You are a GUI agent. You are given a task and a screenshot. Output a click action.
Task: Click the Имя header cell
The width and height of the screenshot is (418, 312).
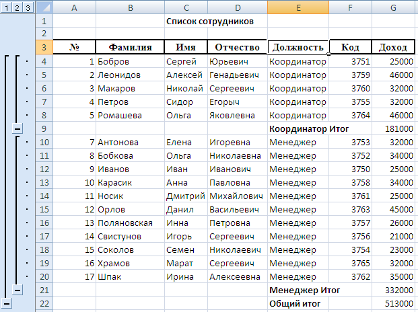[186, 47]
